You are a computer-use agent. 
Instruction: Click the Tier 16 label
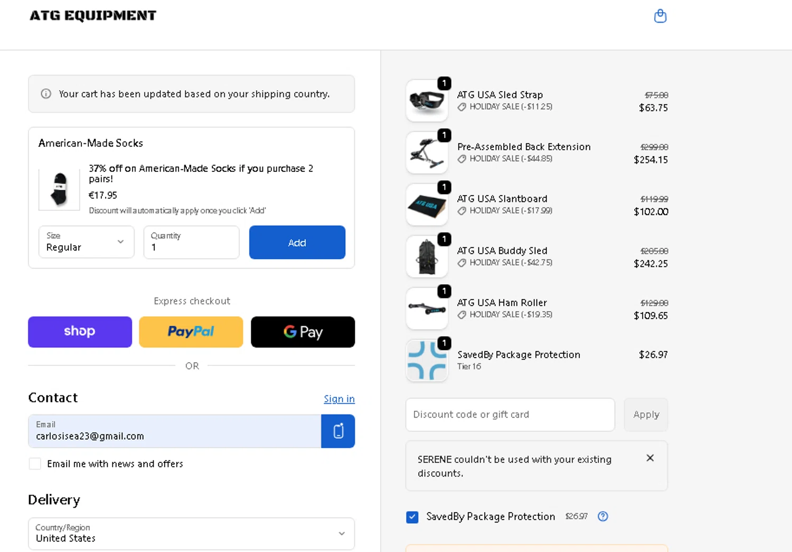pyautogui.click(x=469, y=366)
